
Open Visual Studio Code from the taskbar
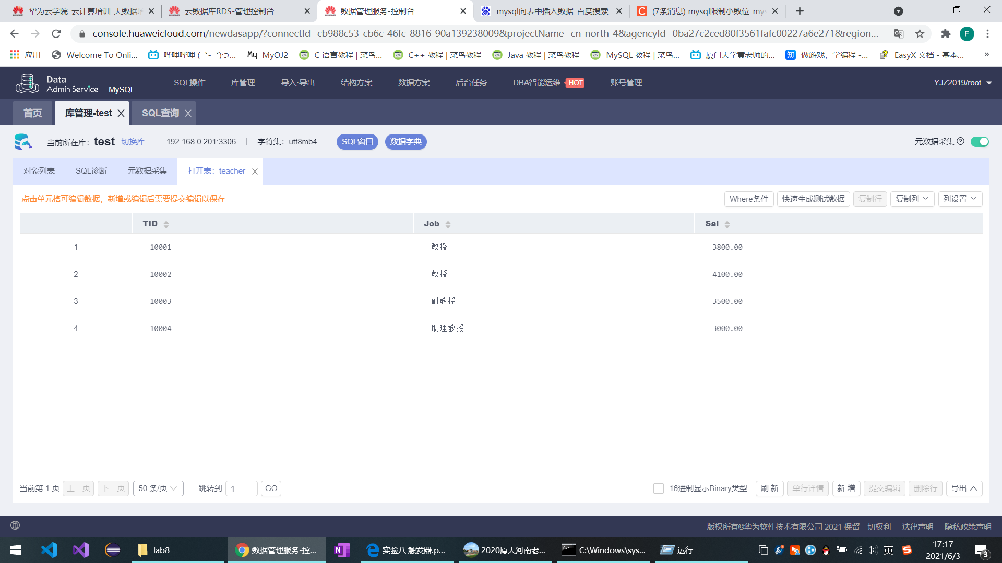49,550
